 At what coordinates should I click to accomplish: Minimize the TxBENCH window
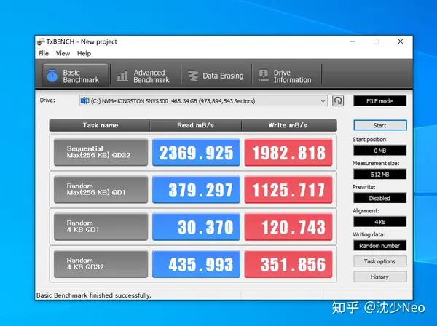click(353, 41)
